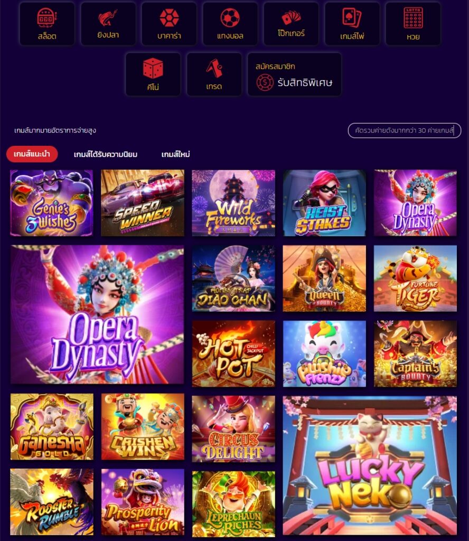The width and height of the screenshot is (469, 541).
Task: Open the slot machine (สล็อต) category
Action: pyautogui.click(x=47, y=24)
